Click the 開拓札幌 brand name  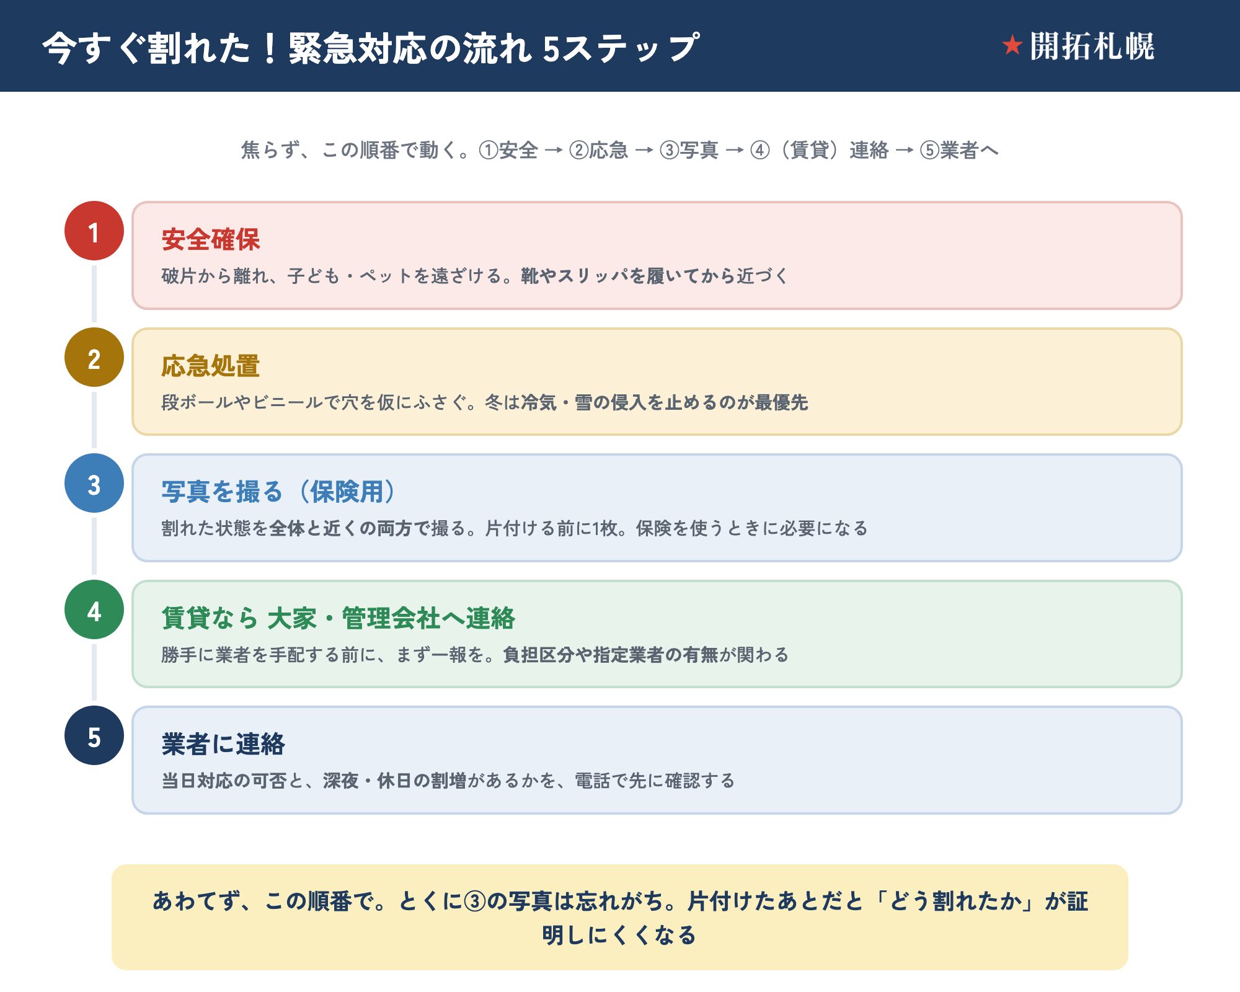[1092, 46]
